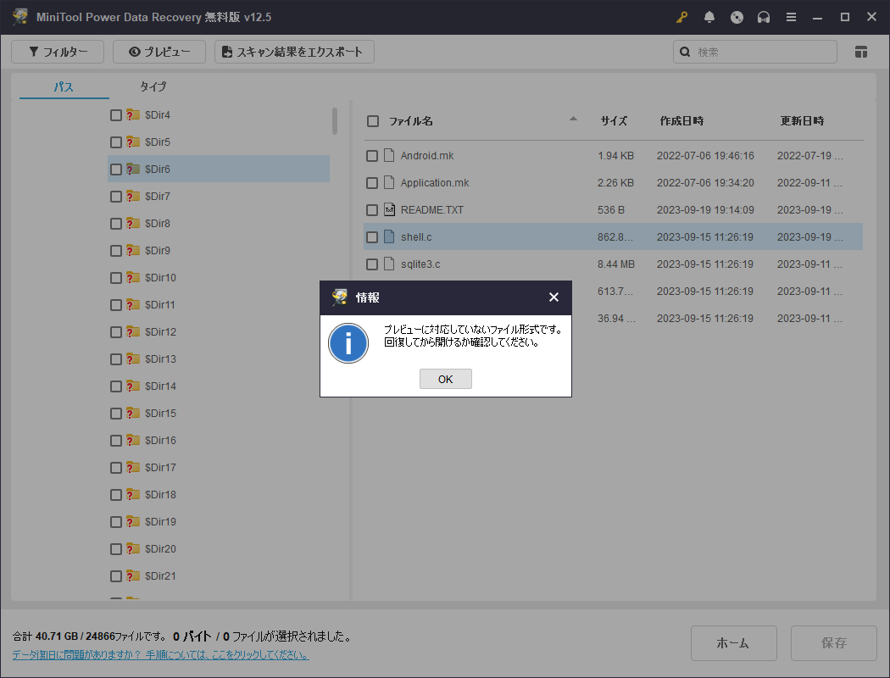890x678 pixels.
Task: Switch to the タイプ tab
Action: point(153,86)
